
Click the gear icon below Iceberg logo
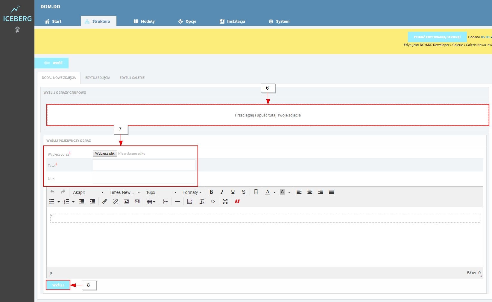[x=17, y=30]
